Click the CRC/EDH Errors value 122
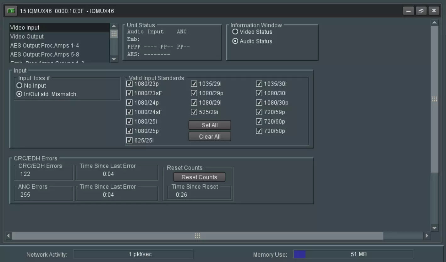This screenshot has height=262, width=446. (x=25, y=174)
